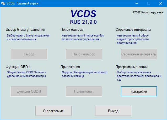Click the 'Выбор блока управления' heading

[x=25, y=30]
